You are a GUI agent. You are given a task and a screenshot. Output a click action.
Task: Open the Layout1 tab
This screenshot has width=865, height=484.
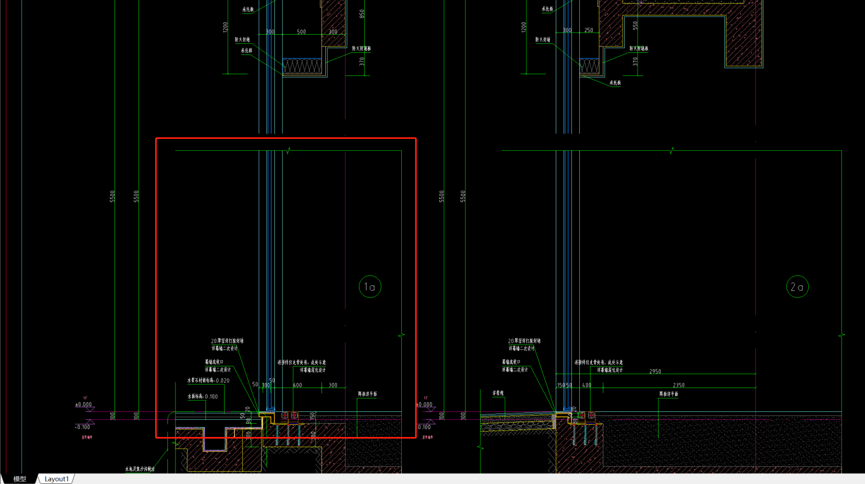click(56, 479)
